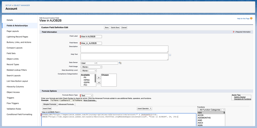Open the Formula Return Type dropdown
Screen dimensions: 257x128
87,96
